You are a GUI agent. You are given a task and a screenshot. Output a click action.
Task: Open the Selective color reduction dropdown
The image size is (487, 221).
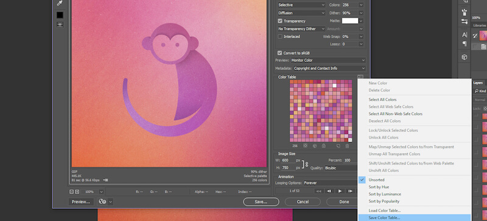point(301,5)
